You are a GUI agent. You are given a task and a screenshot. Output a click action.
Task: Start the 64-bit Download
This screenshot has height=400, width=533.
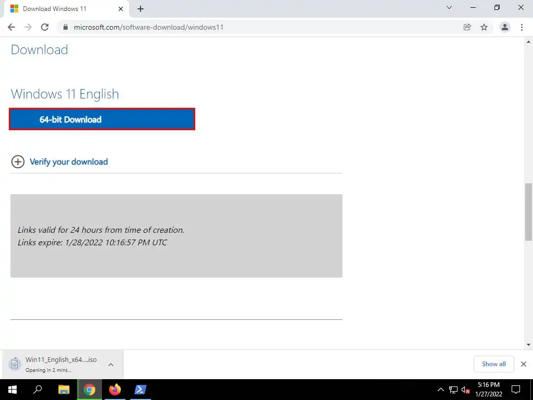coord(102,119)
